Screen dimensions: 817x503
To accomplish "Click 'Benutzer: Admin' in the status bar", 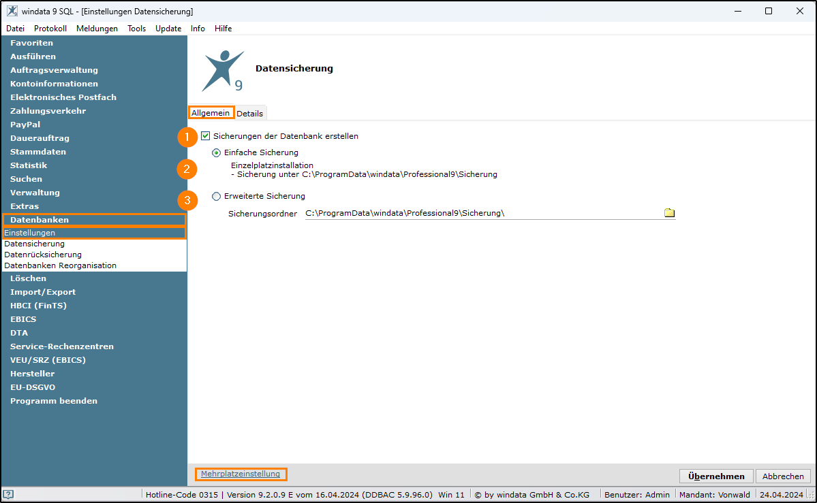I will [x=636, y=495].
